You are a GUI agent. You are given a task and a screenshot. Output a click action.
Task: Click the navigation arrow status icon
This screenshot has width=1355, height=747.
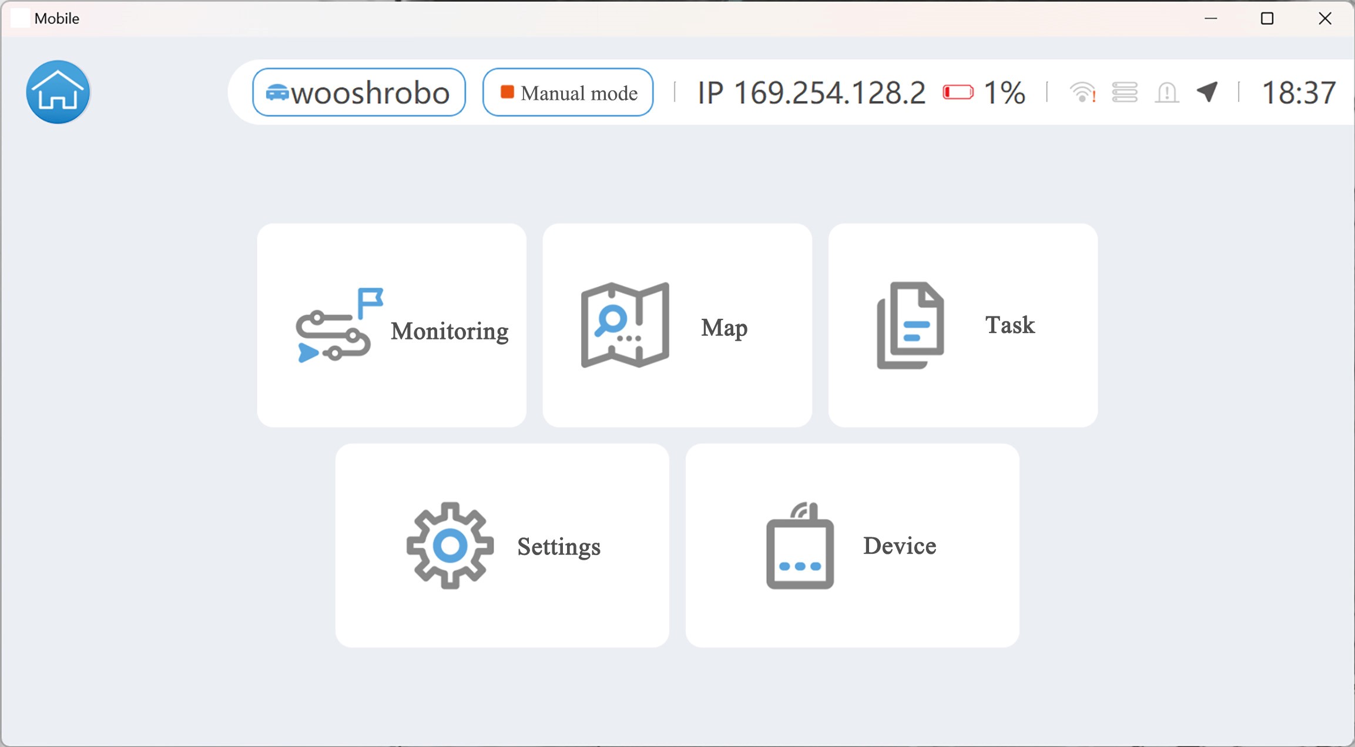pyautogui.click(x=1208, y=92)
